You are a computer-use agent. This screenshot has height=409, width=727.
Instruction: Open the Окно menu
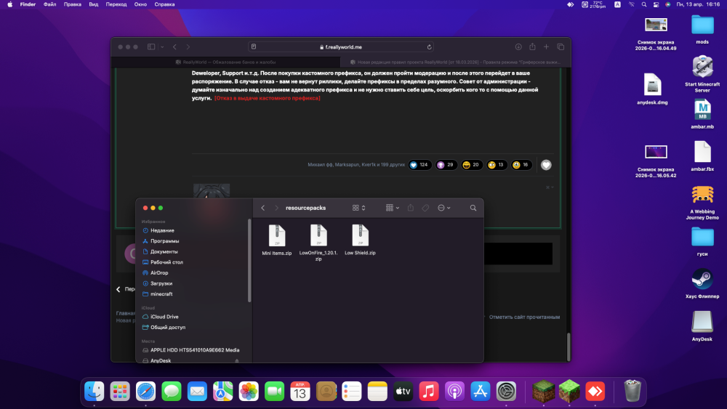coord(140,4)
